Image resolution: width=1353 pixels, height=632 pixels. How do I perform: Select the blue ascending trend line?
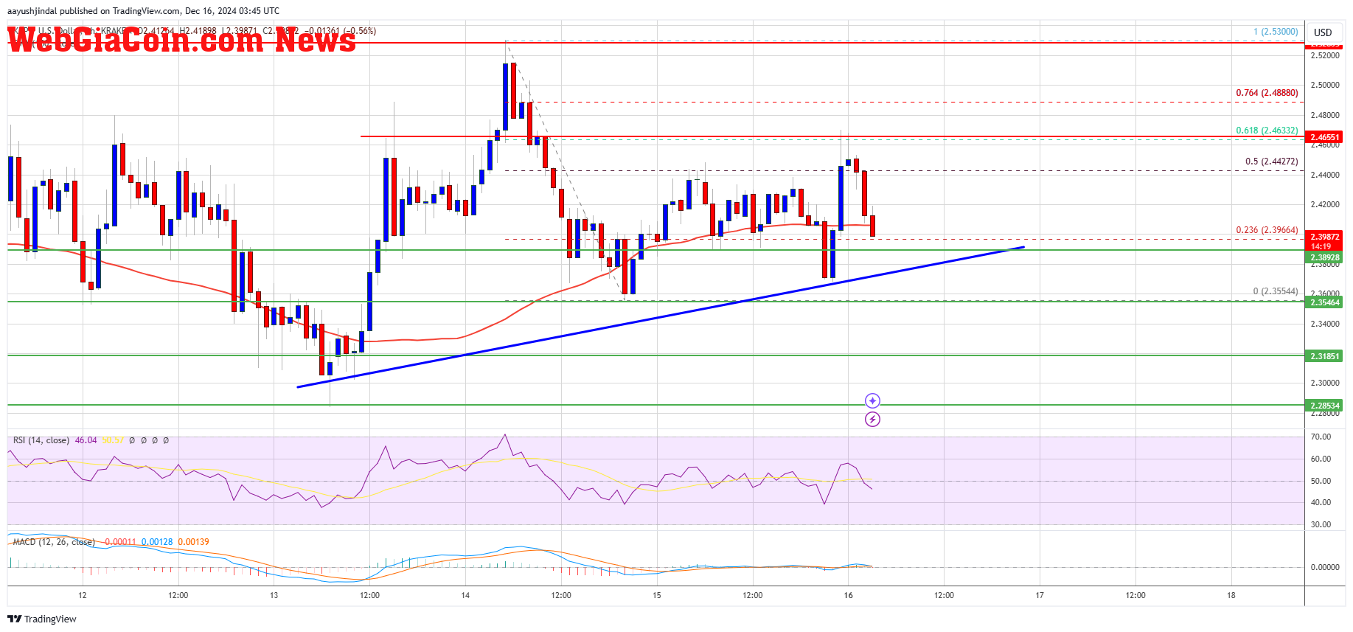coord(660,317)
